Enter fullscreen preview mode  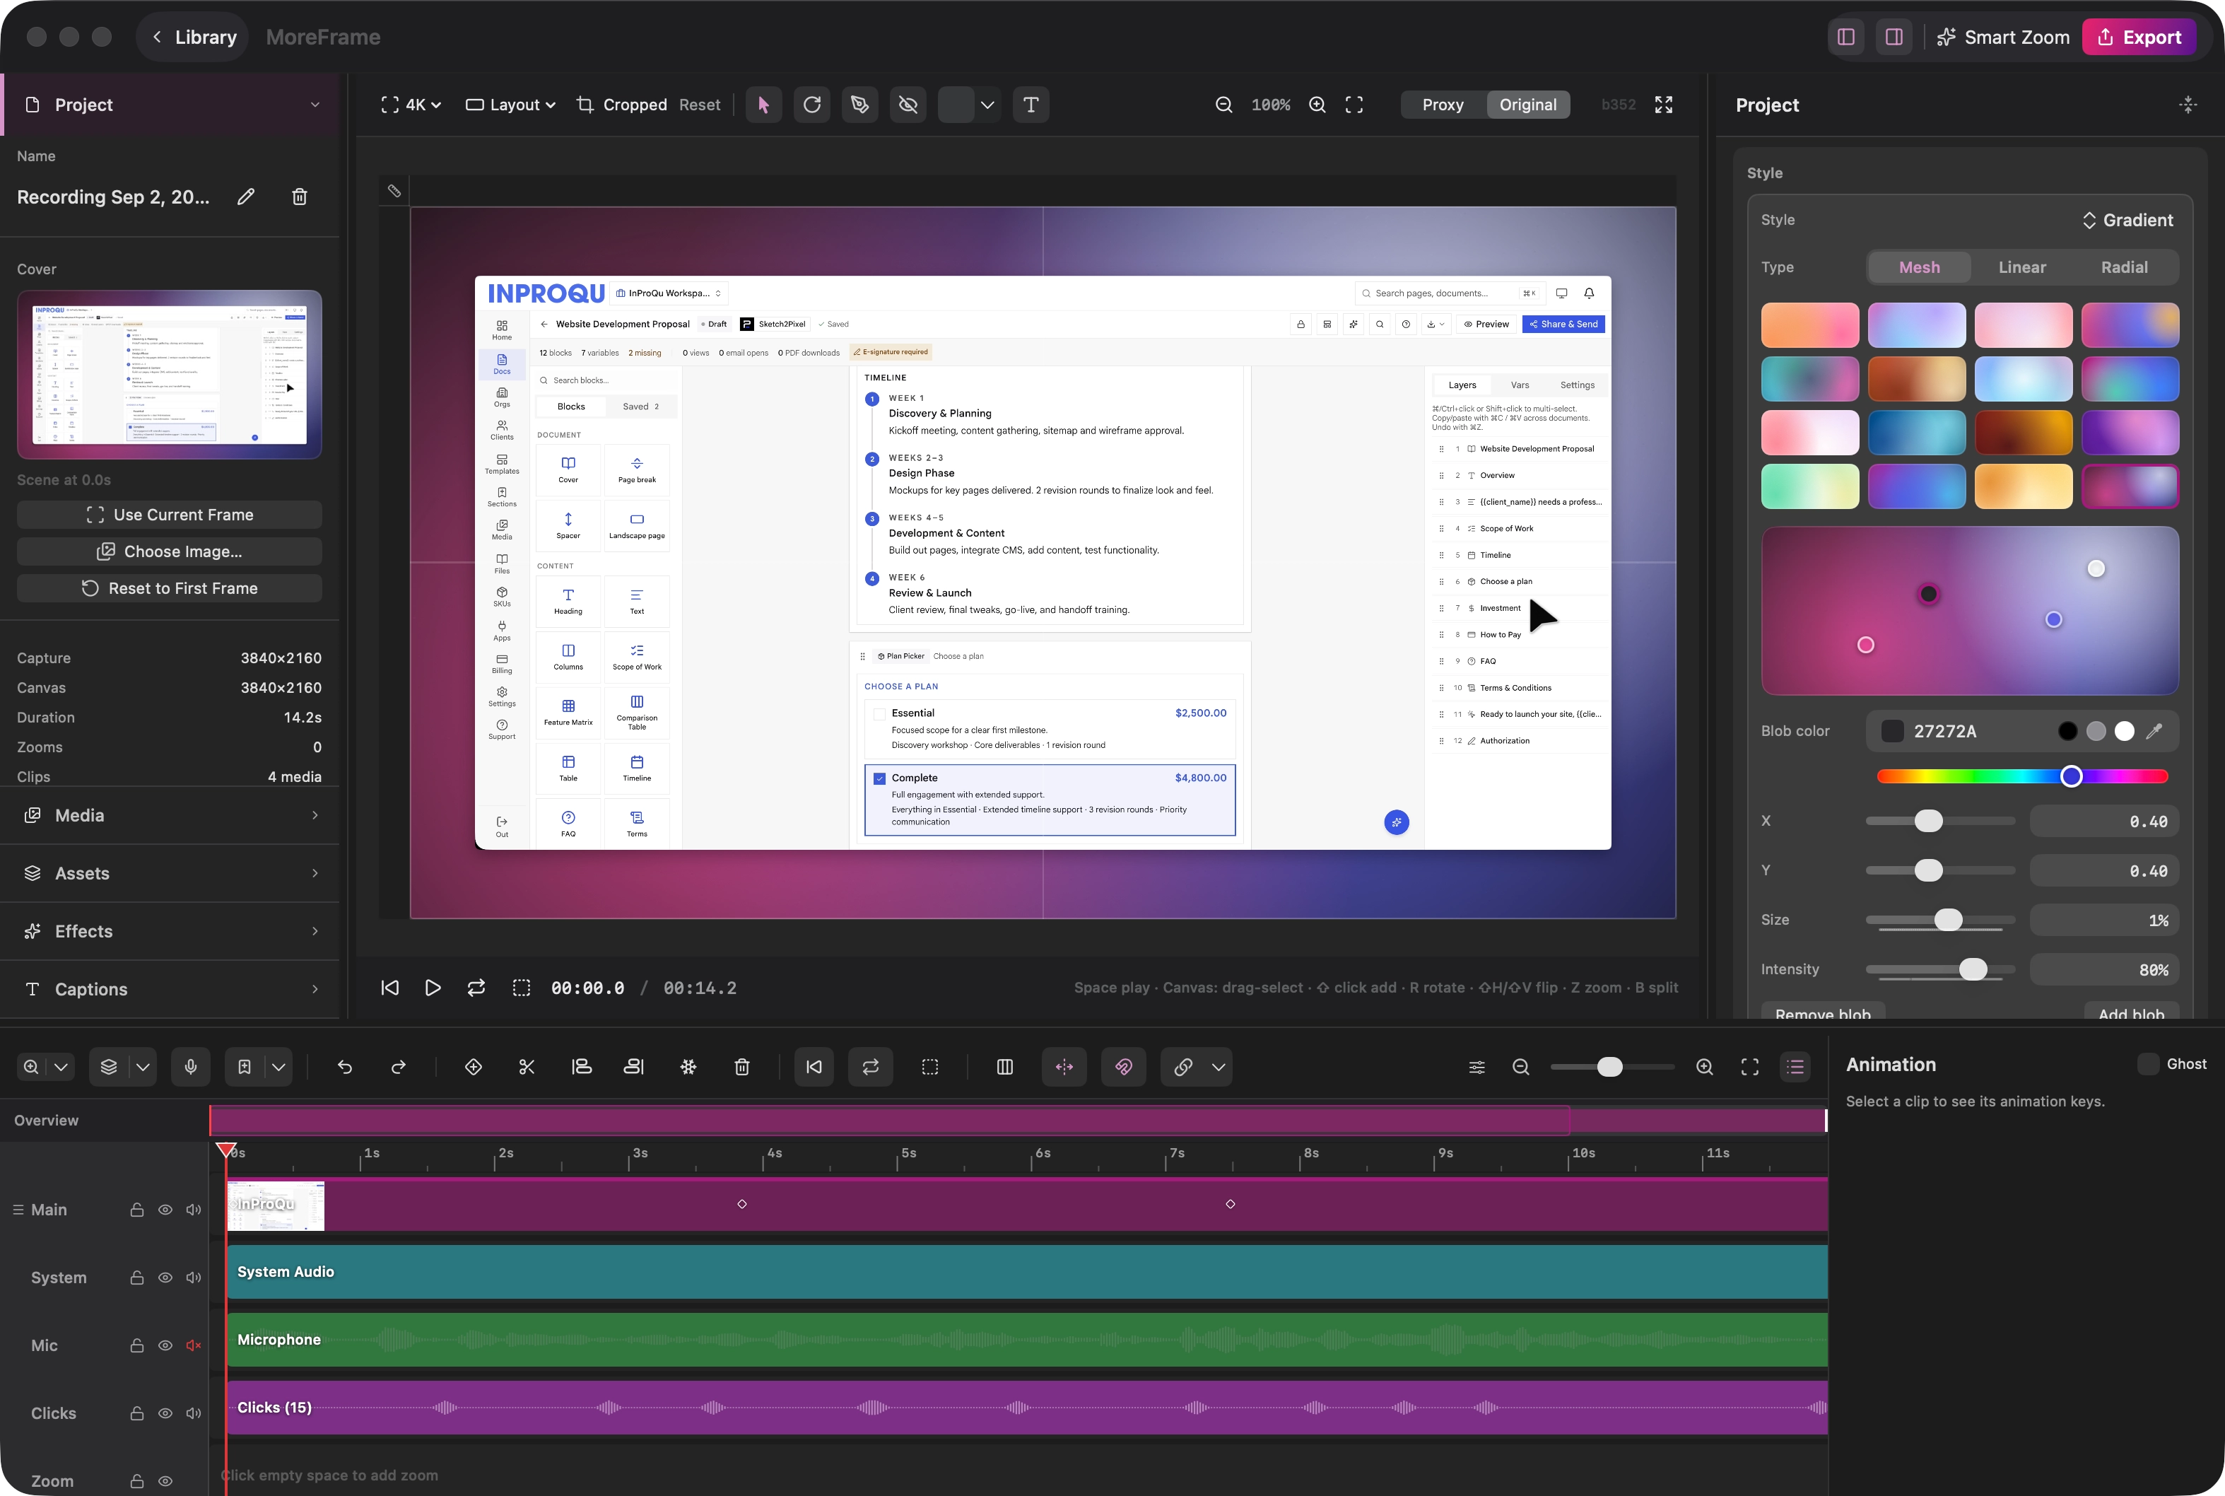coord(1665,105)
